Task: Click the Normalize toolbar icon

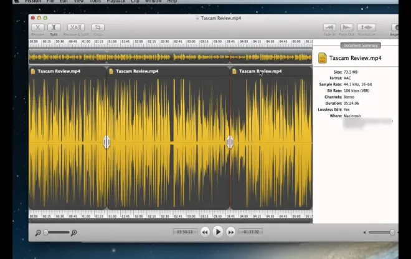Action: tap(366, 27)
